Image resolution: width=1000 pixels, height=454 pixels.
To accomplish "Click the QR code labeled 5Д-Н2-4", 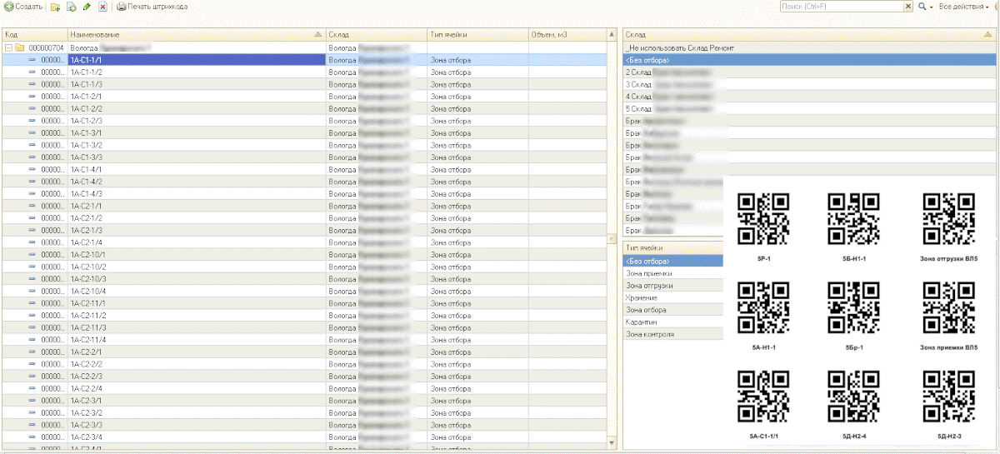I will pyautogui.click(x=853, y=396).
